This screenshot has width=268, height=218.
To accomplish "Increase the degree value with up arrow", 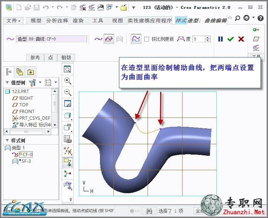I will coord(207,37).
